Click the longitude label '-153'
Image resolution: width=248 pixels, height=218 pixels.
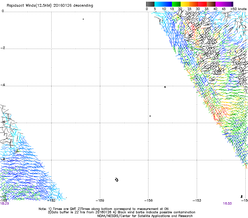tap(197, 201)
